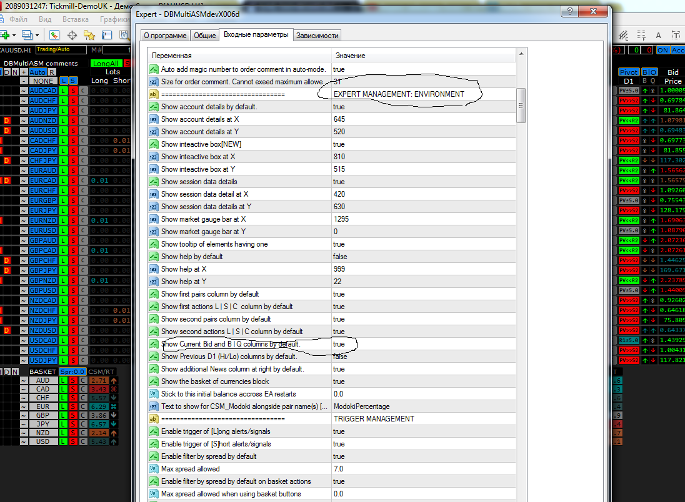This screenshot has width=685, height=502.
Task: Switch to the 'Зависимости' tab
Action: pos(317,36)
